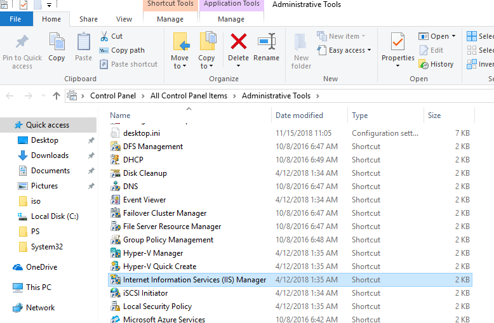Select the DNS shortcut in the list

[x=130, y=187]
